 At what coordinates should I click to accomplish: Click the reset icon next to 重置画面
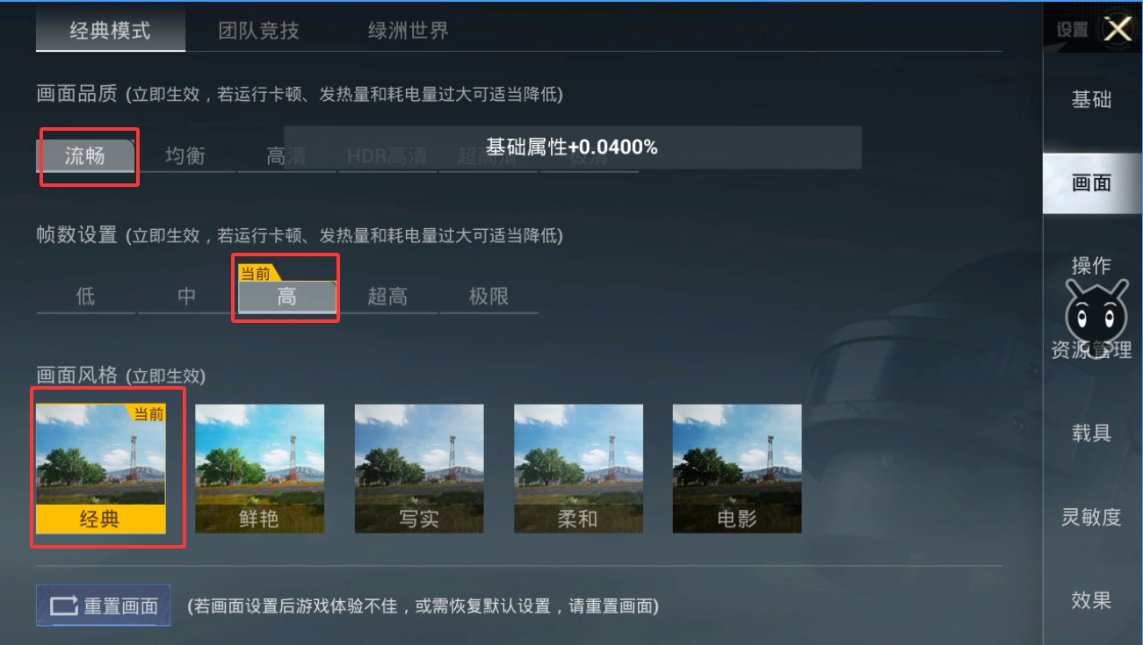(x=64, y=606)
